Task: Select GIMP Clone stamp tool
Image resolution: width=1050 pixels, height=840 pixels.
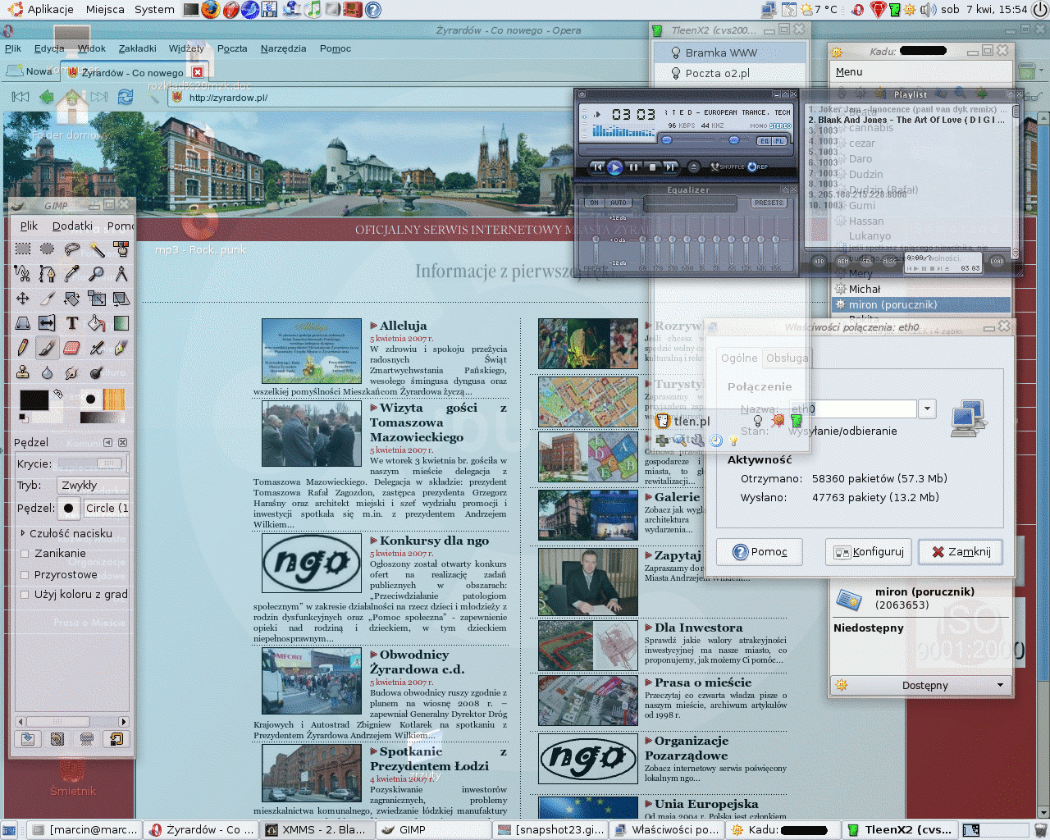Action: (23, 372)
